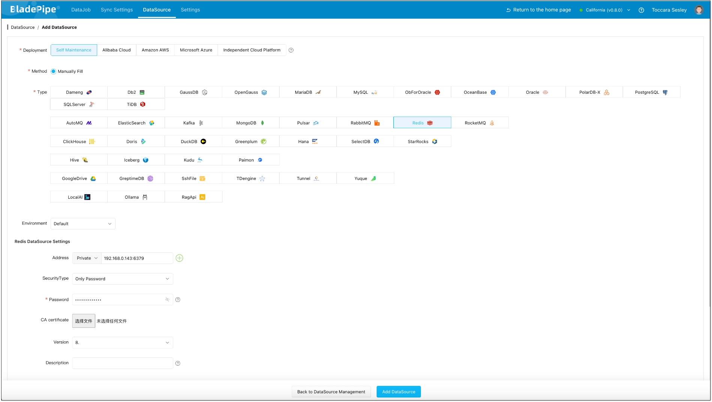This screenshot has height=402, width=712.
Task: Expand the SecurityType dropdown
Action: (122, 279)
